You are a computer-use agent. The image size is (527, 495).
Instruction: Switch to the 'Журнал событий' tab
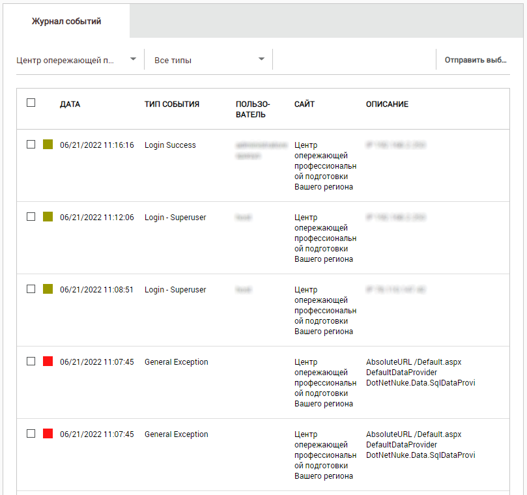click(x=66, y=21)
